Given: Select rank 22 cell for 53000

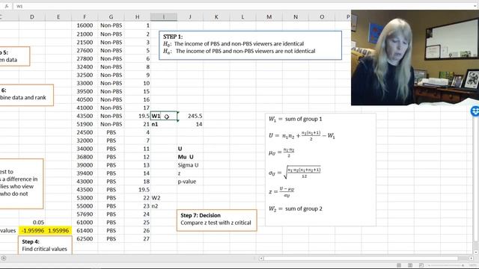Looking at the screenshot, I should [x=138, y=197].
